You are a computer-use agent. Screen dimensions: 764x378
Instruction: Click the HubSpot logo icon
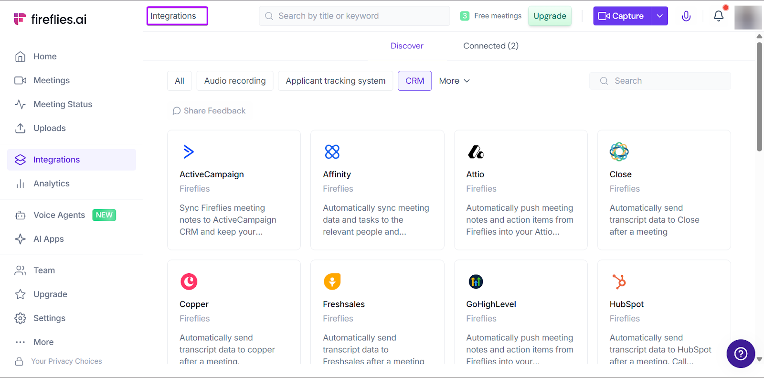[619, 281]
